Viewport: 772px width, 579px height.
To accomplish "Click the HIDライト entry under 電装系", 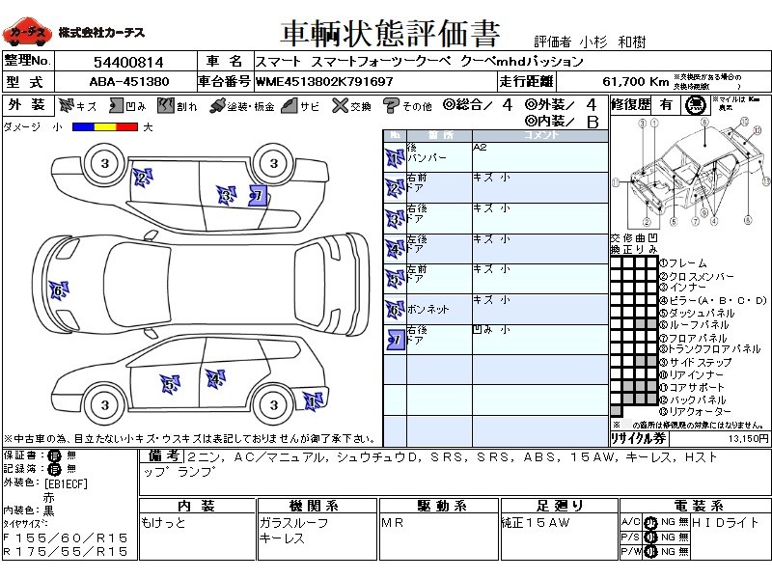I will tap(726, 522).
